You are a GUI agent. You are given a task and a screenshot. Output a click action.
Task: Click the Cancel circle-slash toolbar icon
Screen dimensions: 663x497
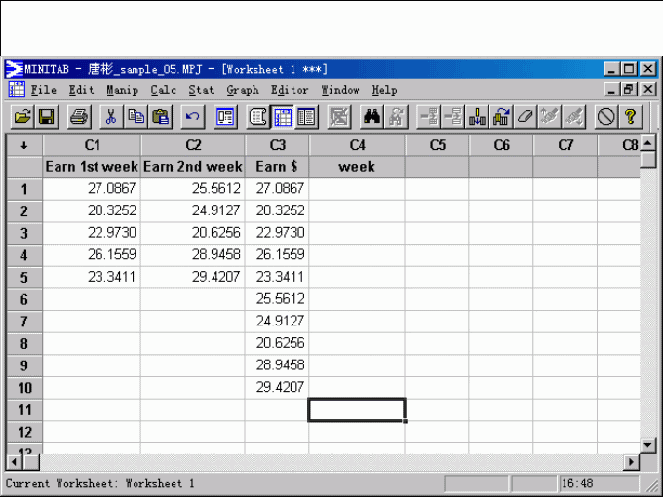605,117
